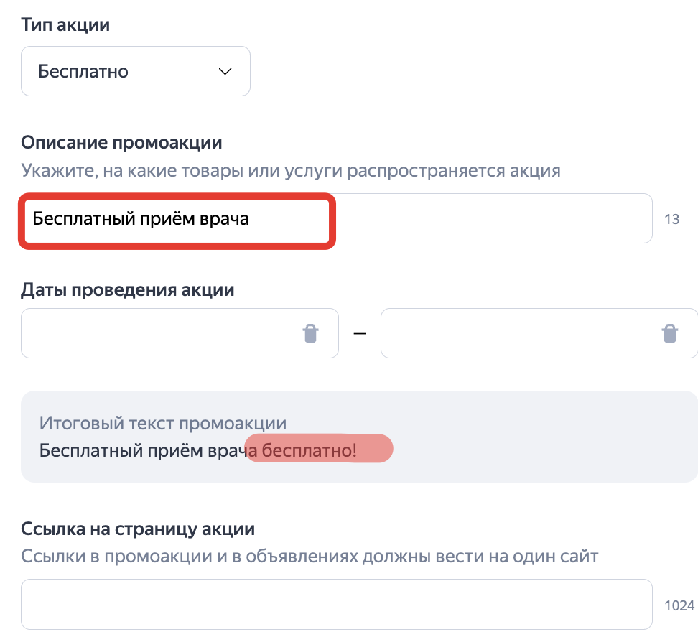Viewport: 698px width, 642px height.
Task: Click the "Тип акции" label
Action: pyautogui.click(x=65, y=24)
